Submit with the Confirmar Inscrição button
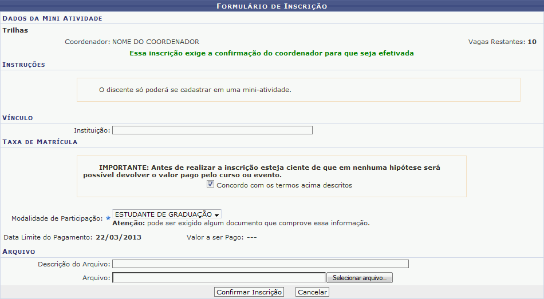The image size is (544, 299). 249,292
